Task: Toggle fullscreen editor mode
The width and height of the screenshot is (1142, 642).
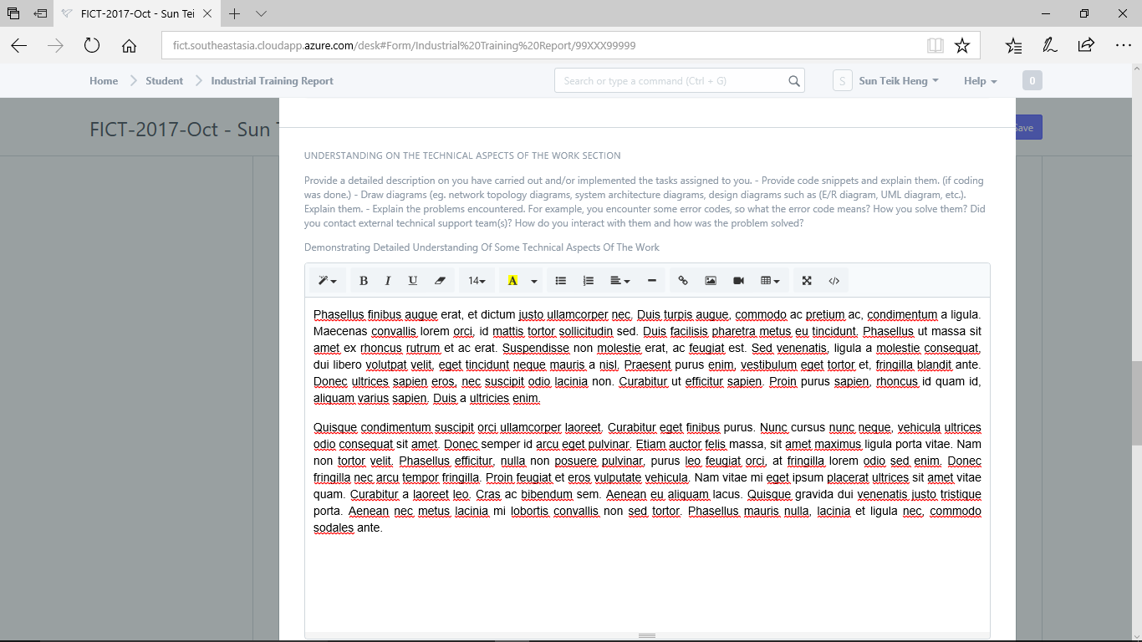Action: 807,281
